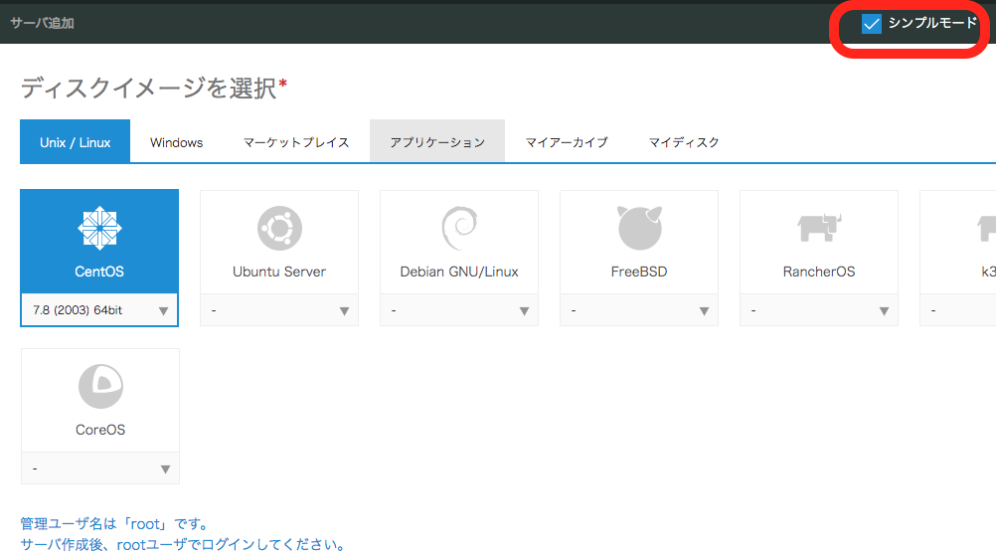
Task: Switch to the Windows tab
Action: coord(177,142)
